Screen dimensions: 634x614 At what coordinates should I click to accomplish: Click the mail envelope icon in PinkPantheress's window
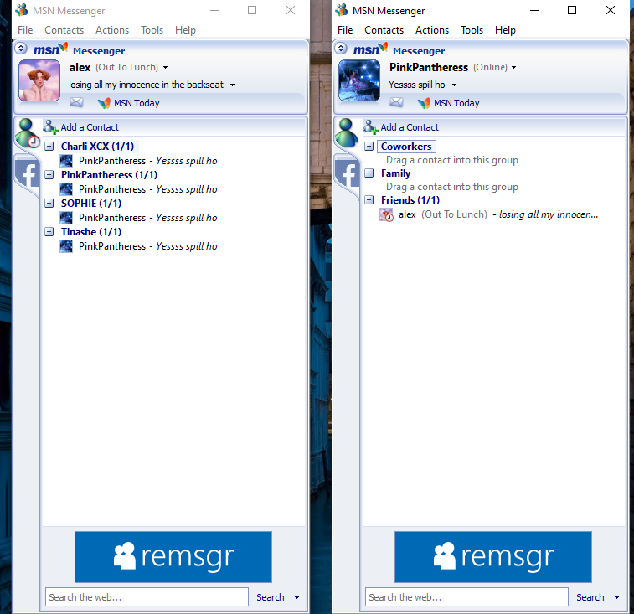396,103
